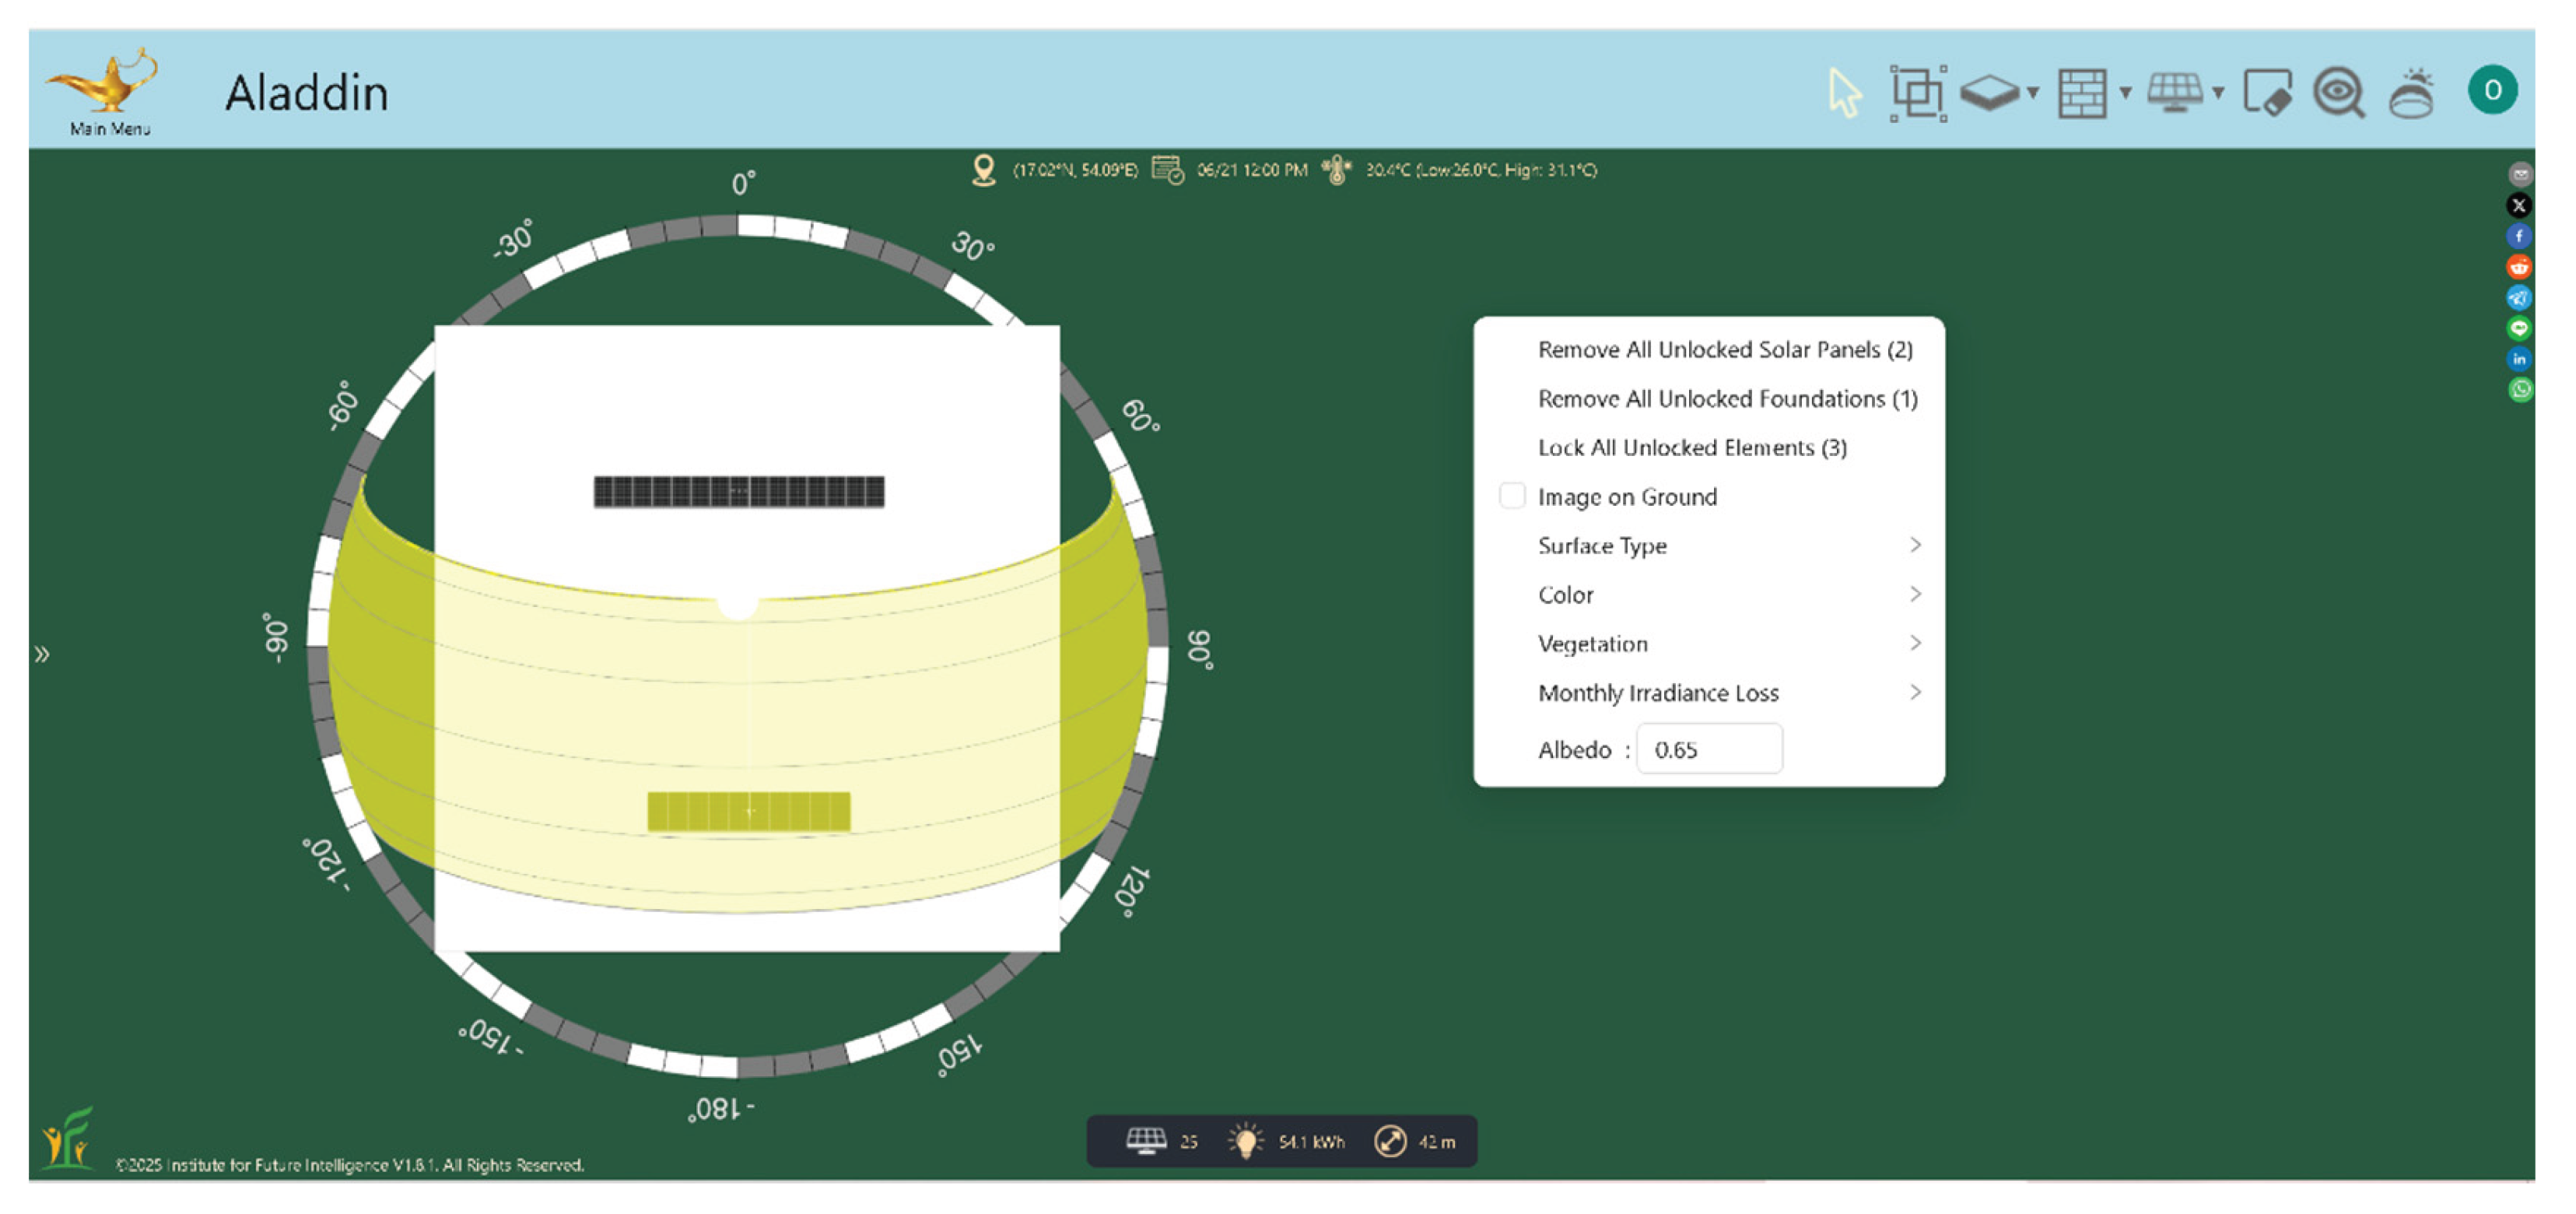The width and height of the screenshot is (2576, 1214).
Task: Choose Lock All Unlocked Elements
Action: (x=1691, y=447)
